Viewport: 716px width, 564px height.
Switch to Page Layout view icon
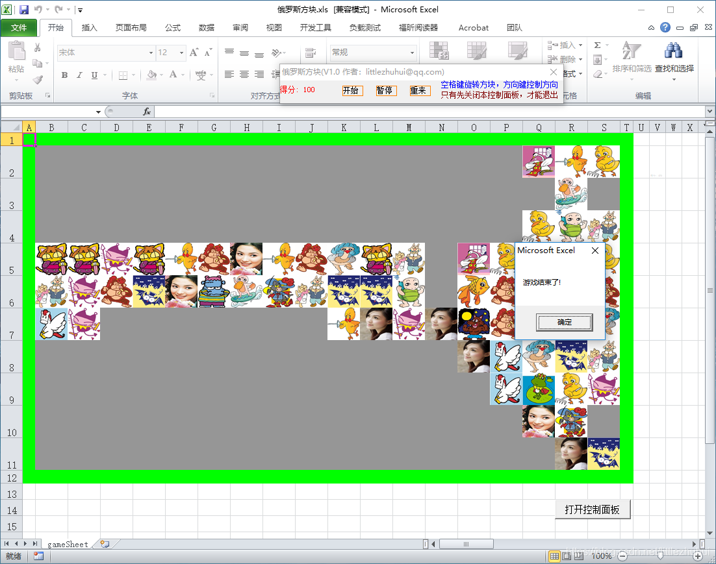click(x=567, y=556)
